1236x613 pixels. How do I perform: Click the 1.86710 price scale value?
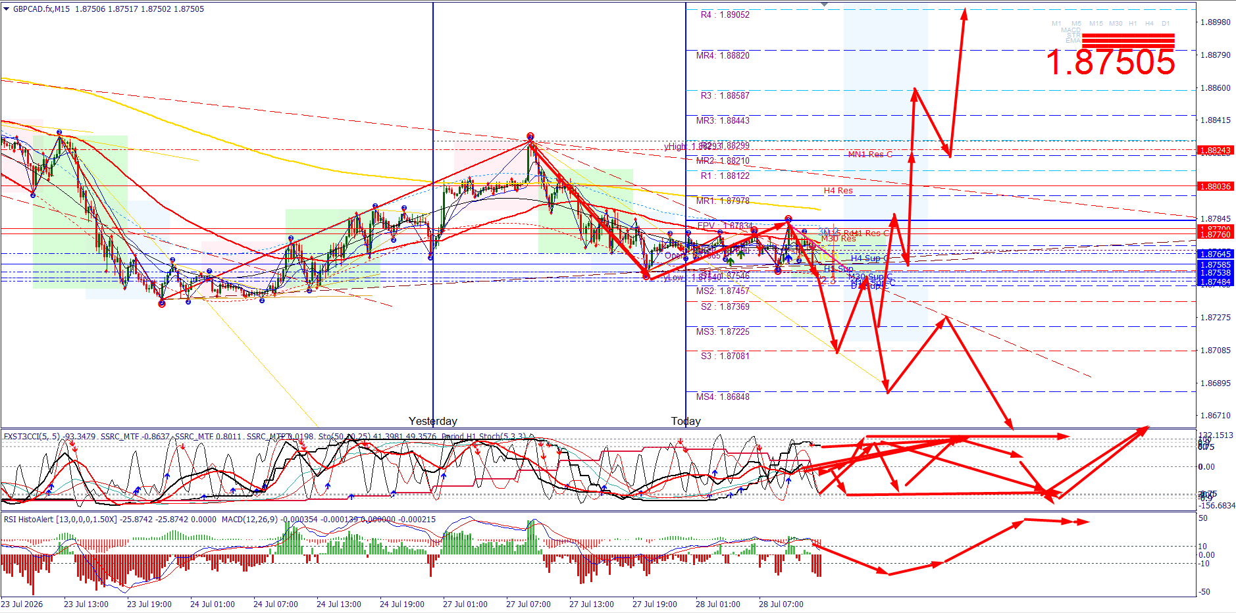(x=1215, y=416)
